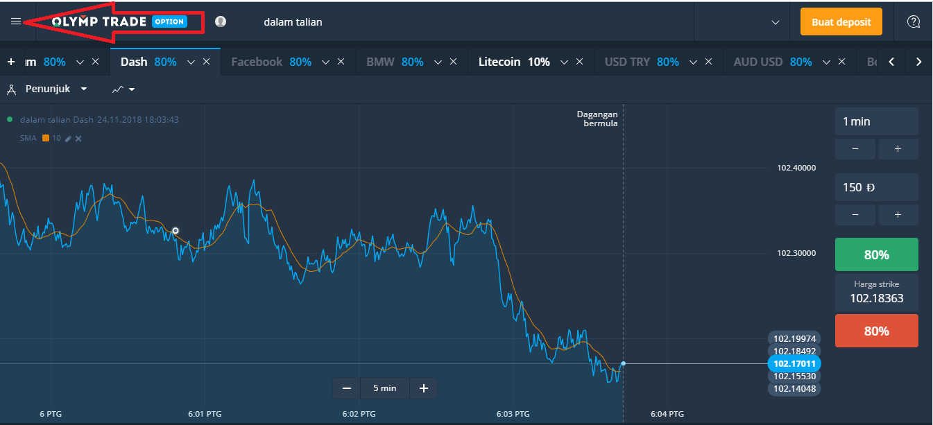Expand the BMW tab dropdown chevron

tap(438, 62)
